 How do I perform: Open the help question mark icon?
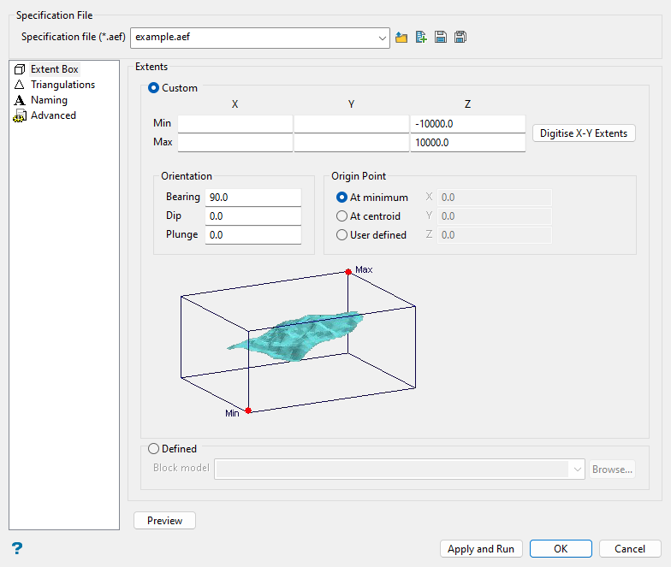(16, 548)
